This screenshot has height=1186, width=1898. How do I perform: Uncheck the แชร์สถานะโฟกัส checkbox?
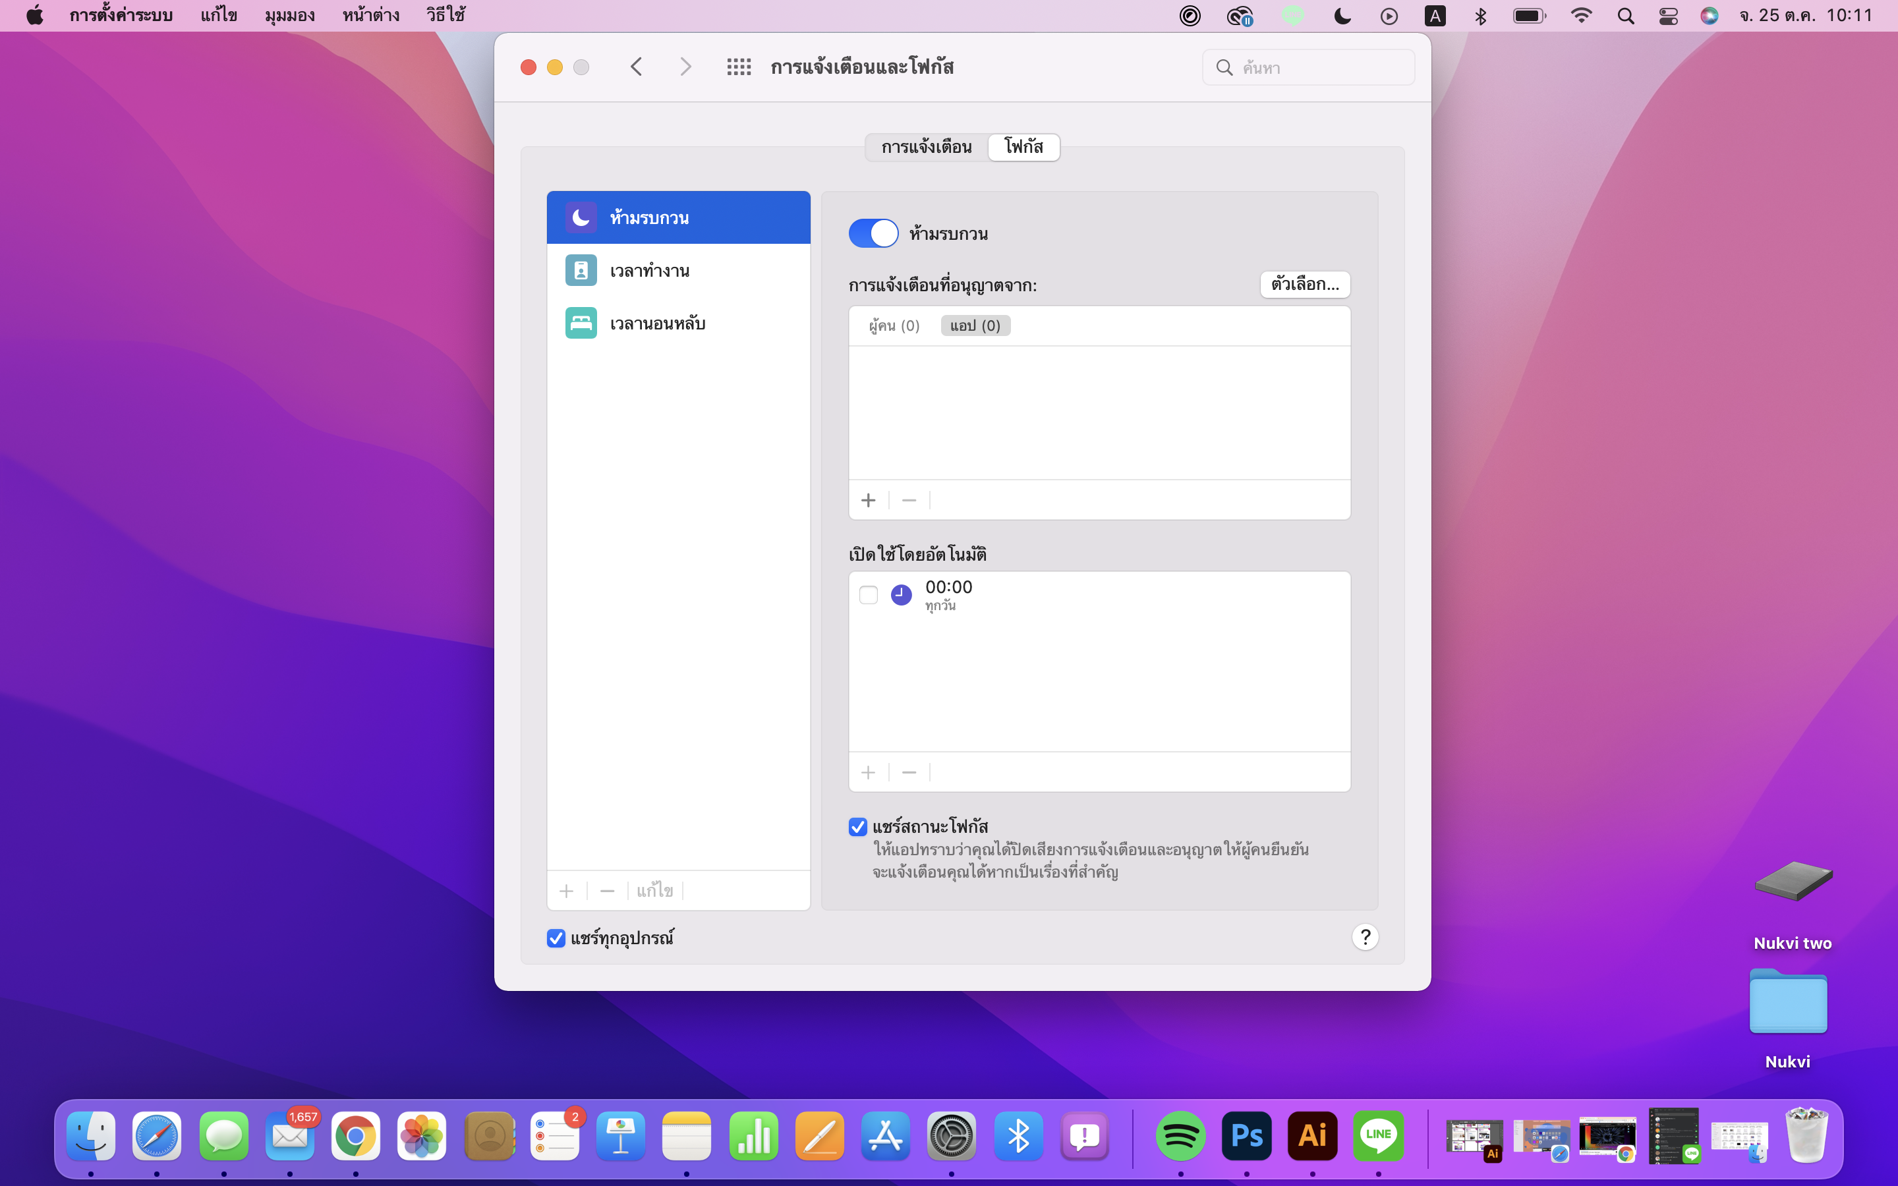tap(858, 827)
